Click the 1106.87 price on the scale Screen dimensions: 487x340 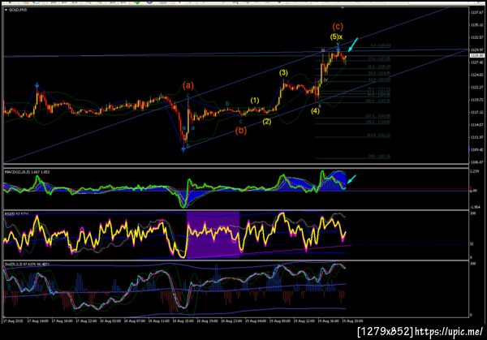(x=476, y=162)
